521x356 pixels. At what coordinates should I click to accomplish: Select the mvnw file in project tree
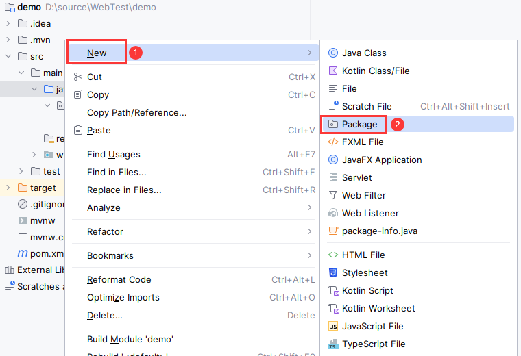[42, 221]
